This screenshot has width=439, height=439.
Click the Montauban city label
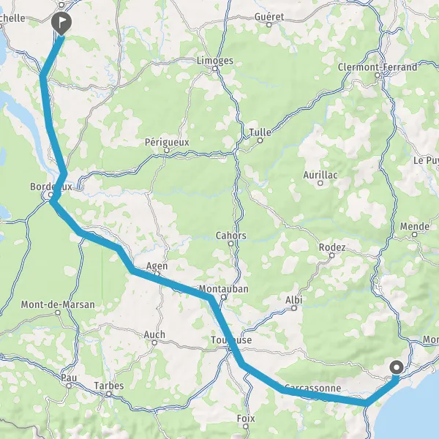click(x=224, y=289)
